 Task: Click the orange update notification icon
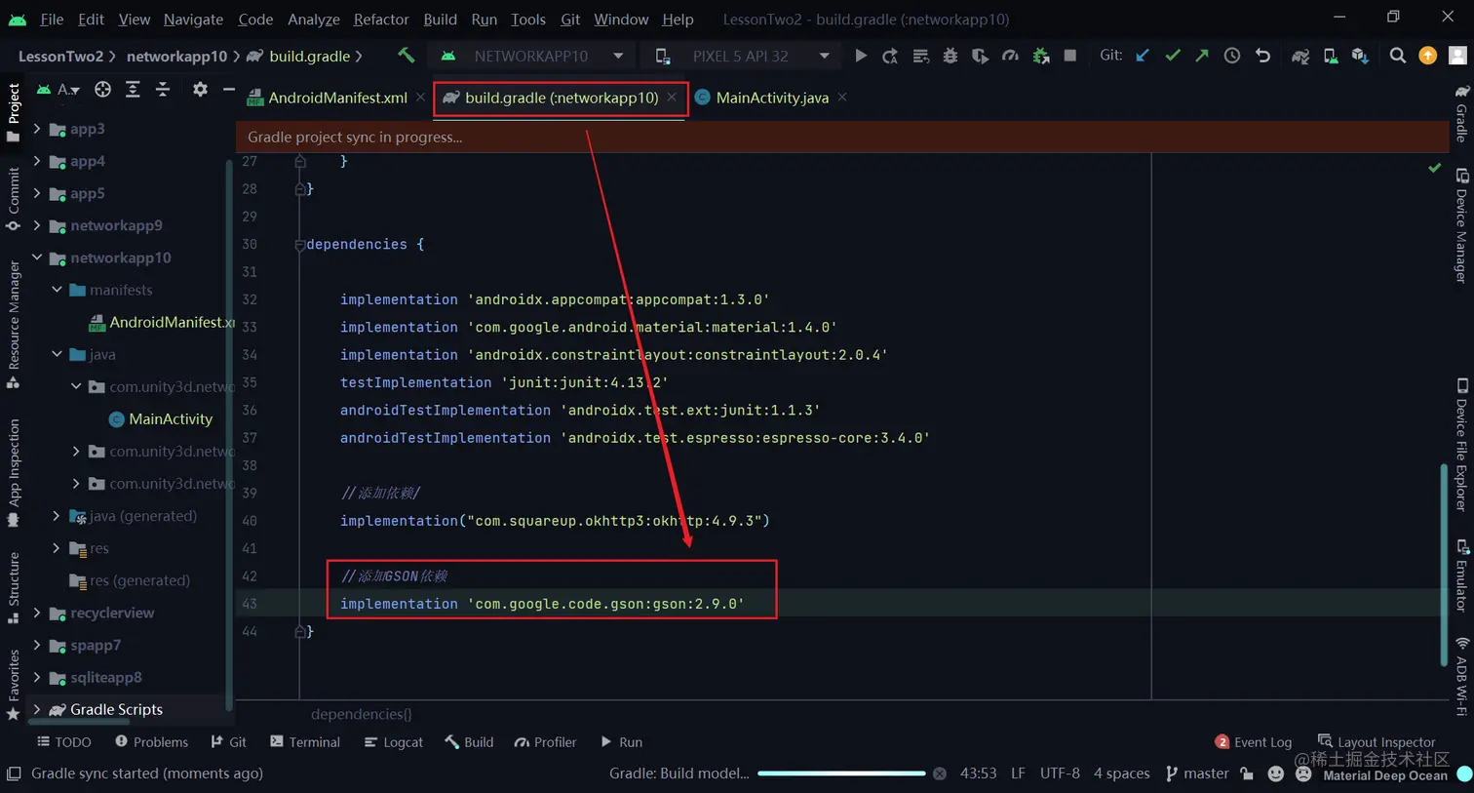[1428, 56]
